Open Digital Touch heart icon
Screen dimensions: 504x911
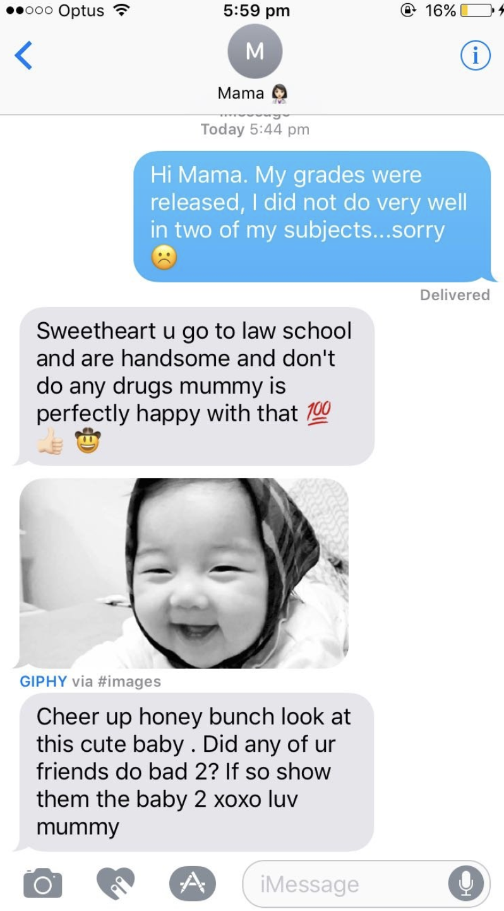116,883
